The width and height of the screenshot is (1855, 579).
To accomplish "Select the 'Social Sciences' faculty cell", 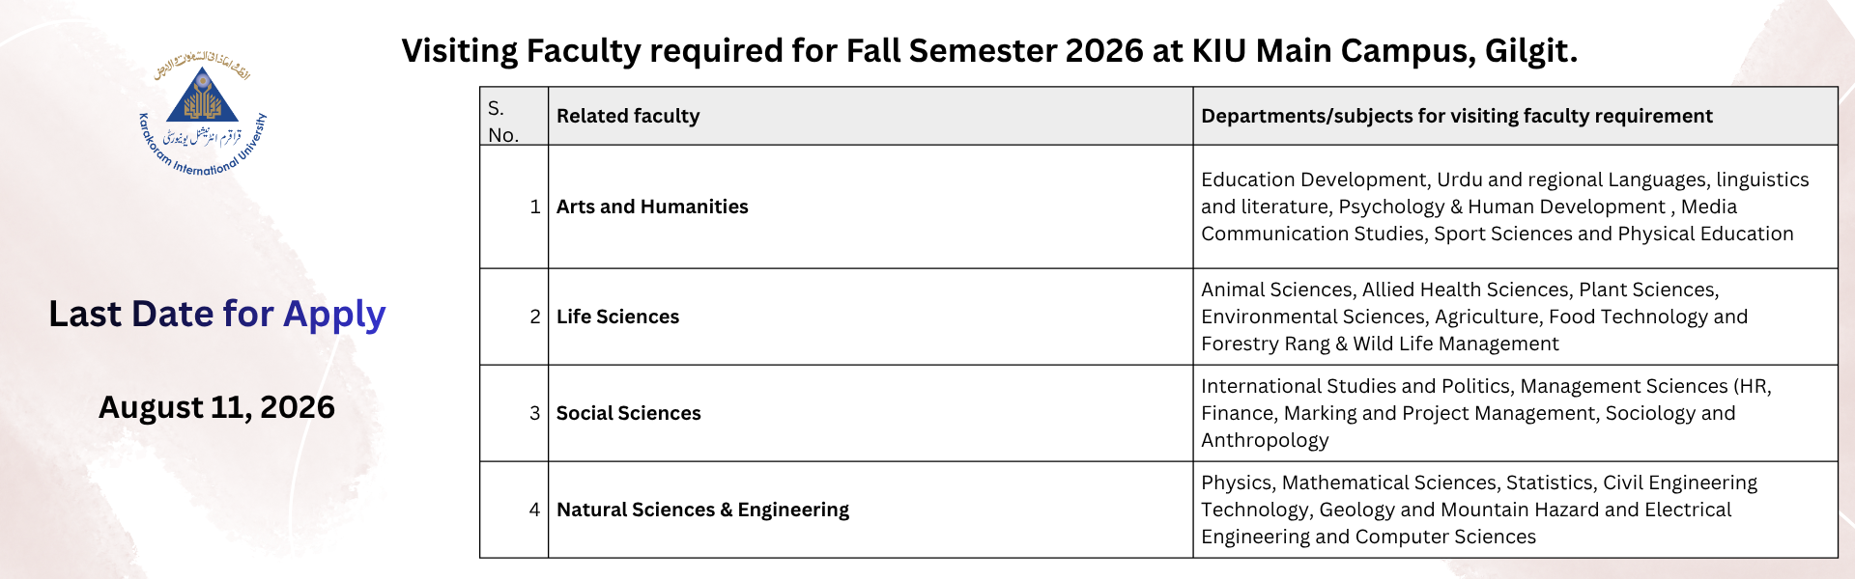I will [870, 413].
